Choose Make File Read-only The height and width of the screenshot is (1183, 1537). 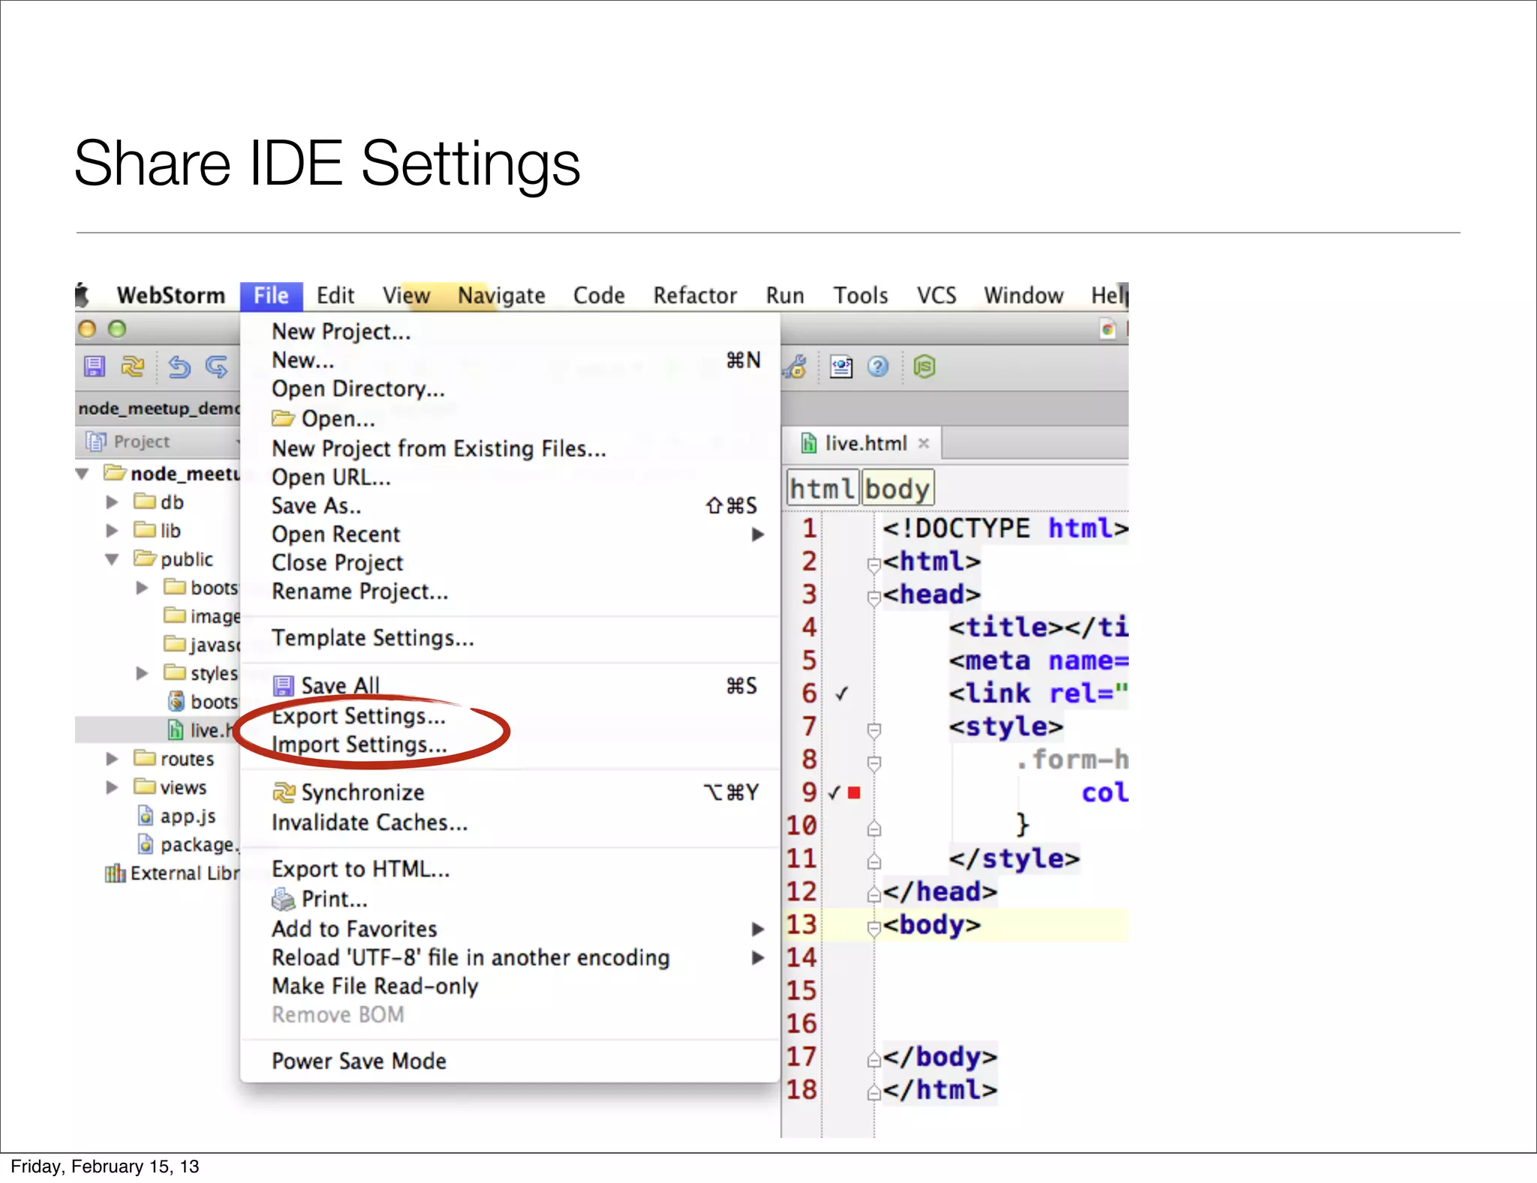510,986
